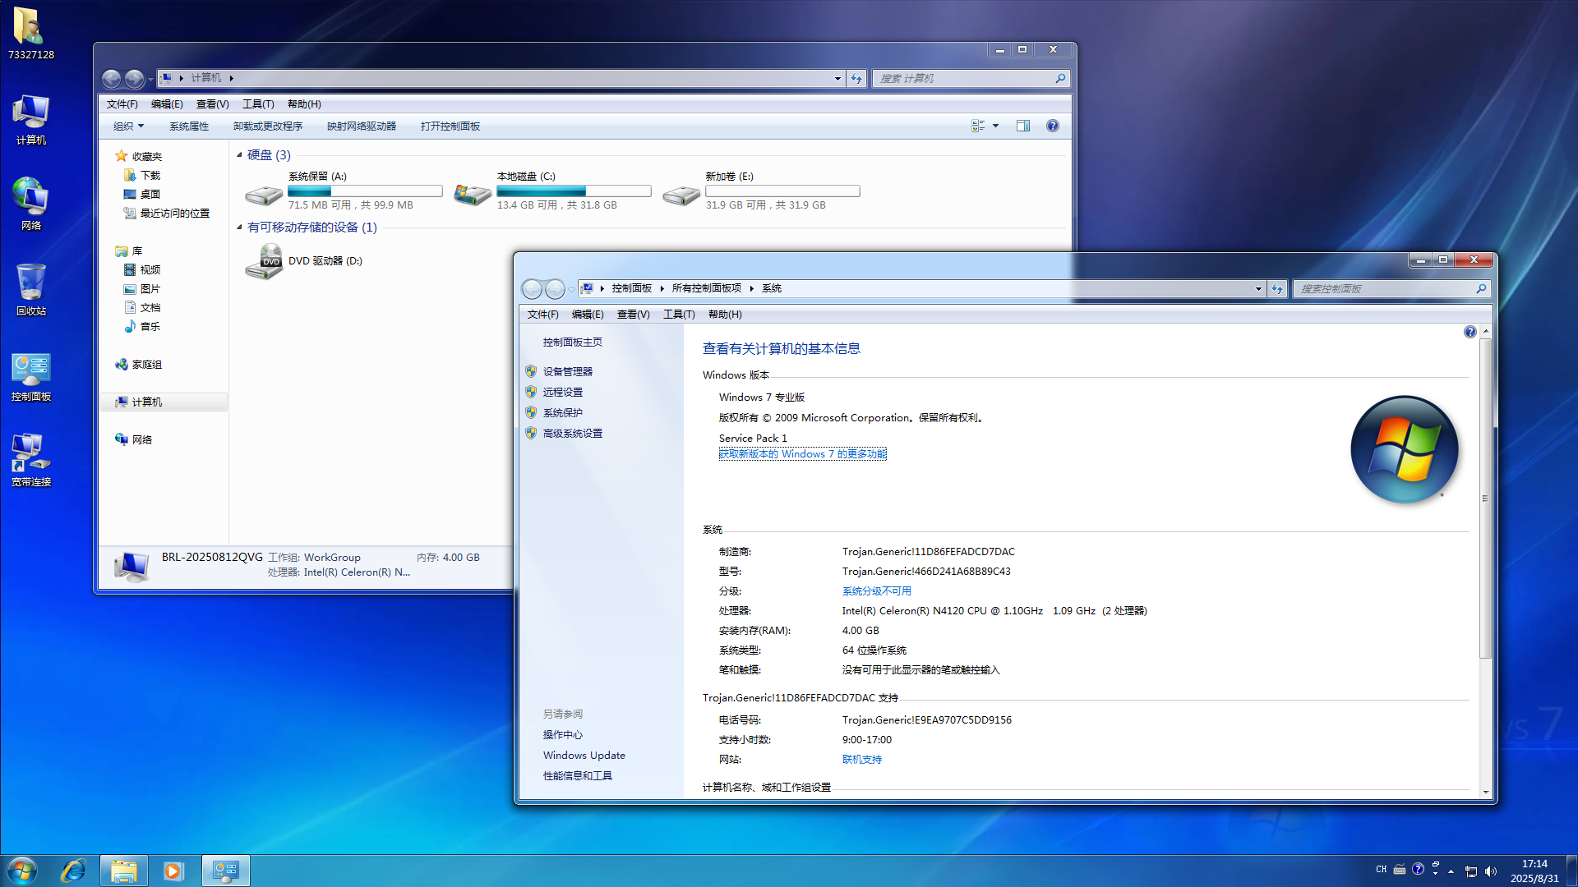
Task: Toggle the preview pane in Explorer toolbar
Action: coord(1023,125)
